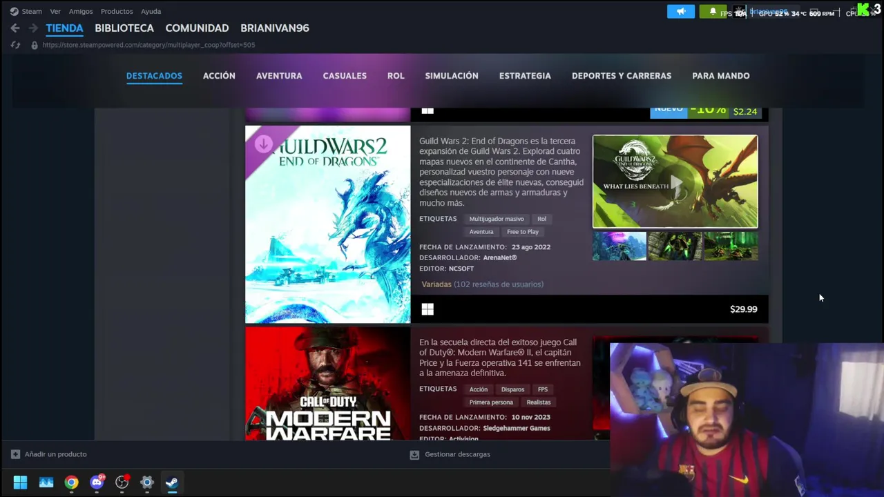Open OBS Studio from the taskbar
884x497 pixels.
point(122,483)
